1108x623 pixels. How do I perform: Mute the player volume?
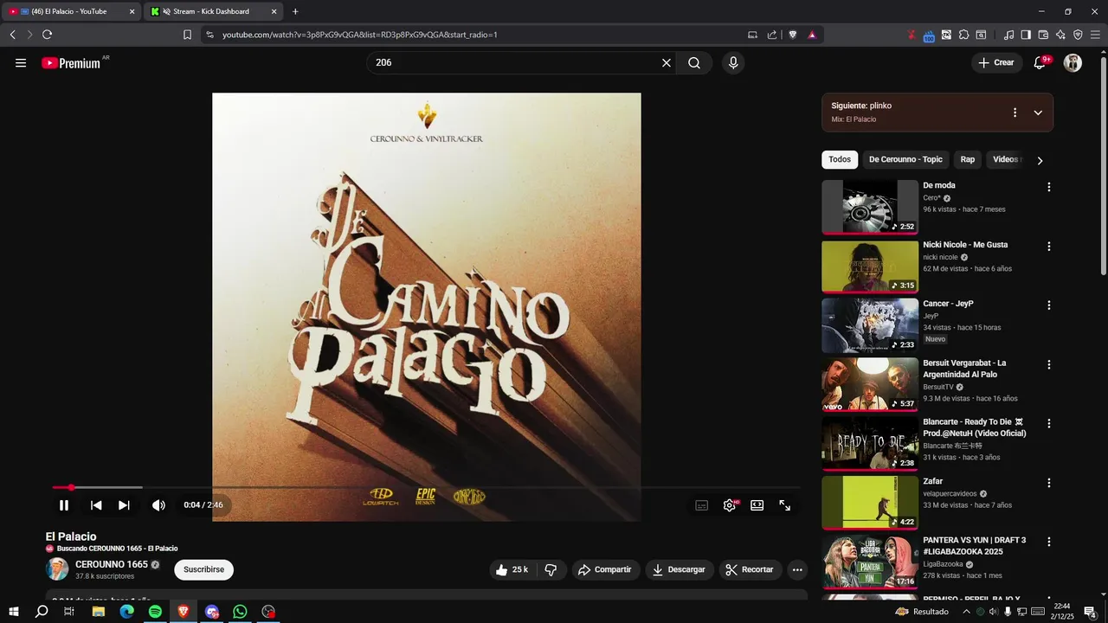(x=158, y=505)
